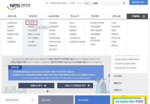Select 정보목록 submenu item

coord(10,26)
